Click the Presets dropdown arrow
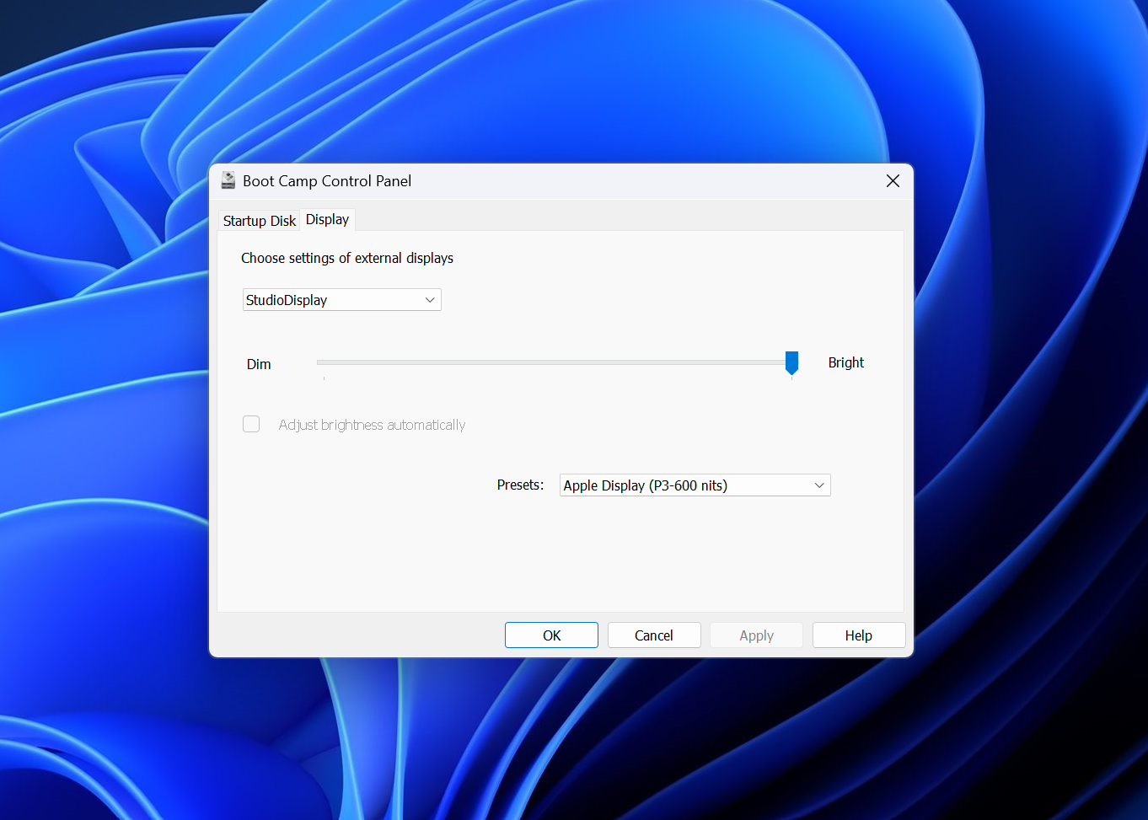The height and width of the screenshot is (820, 1148). click(x=818, y=485)
